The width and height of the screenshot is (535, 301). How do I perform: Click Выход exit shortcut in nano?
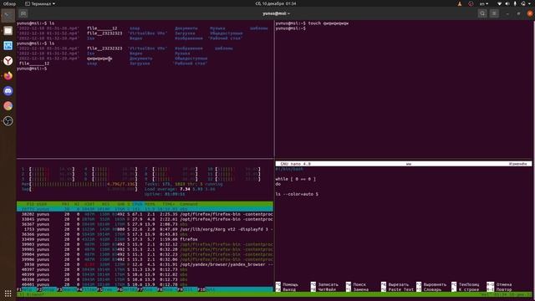click(x=286, y=290)
